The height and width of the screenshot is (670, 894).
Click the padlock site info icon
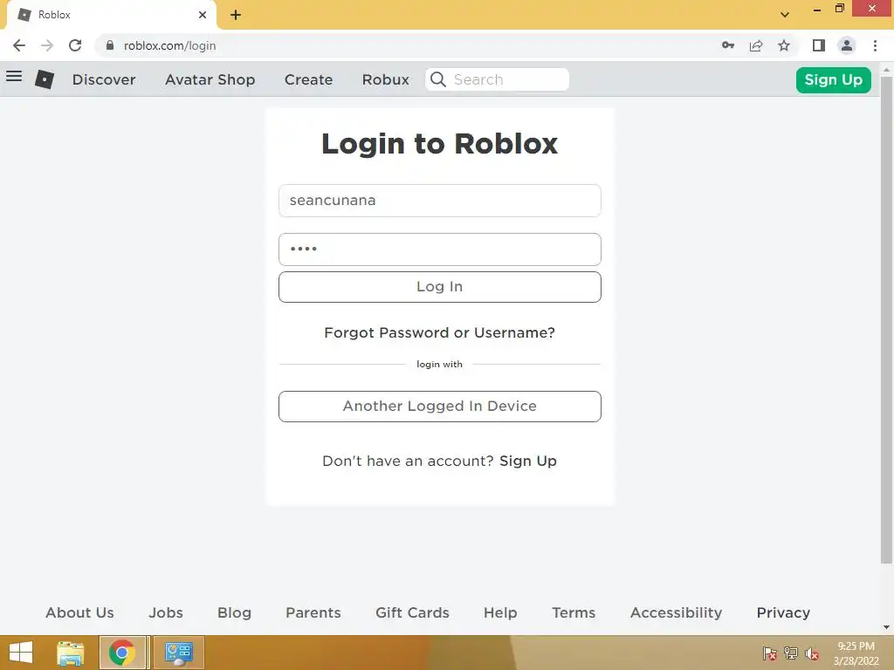110,45
